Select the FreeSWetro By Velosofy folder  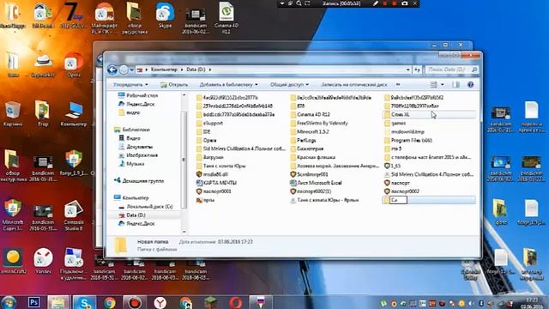pyautogui.click(x=319, y=124)
